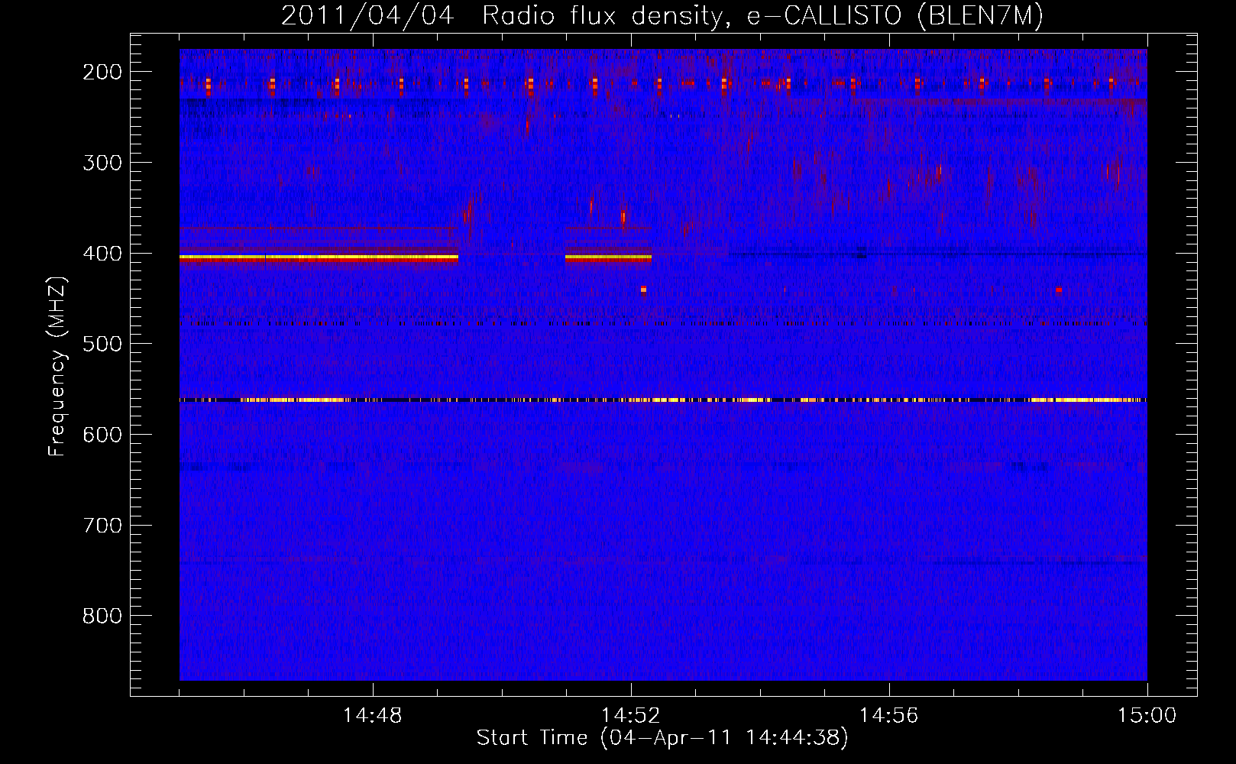Click the 400 frequency tick label
The height and width of the screenshot is (764, 1236).
tap(102, 254)
